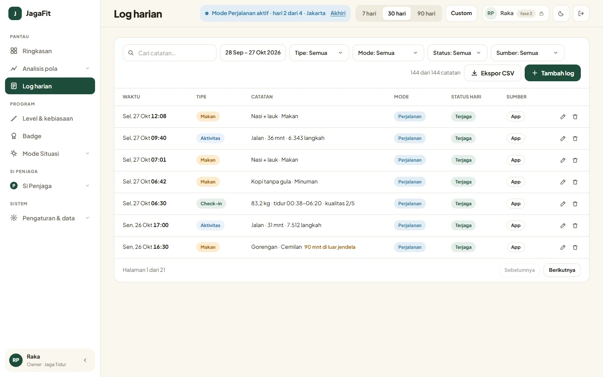Click the Terjaga status on 17:00 row
The height and width of the screenshot is (377, 603).
tap(463, 226)
